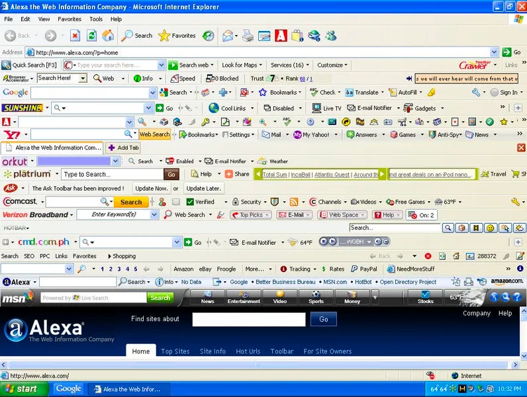This screenshot has width=527, height=397.
Task: Click the Yahoo! toolbar logo
Action: coord(12,135)
